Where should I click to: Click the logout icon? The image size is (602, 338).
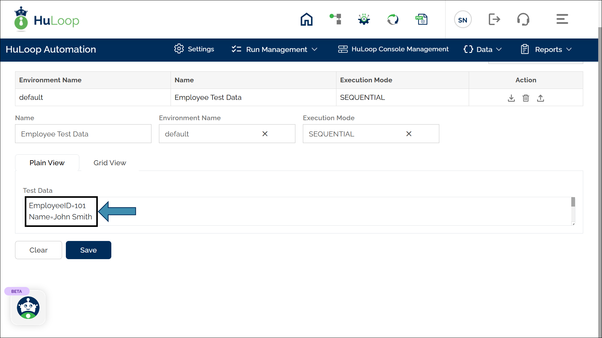[494, 19]
